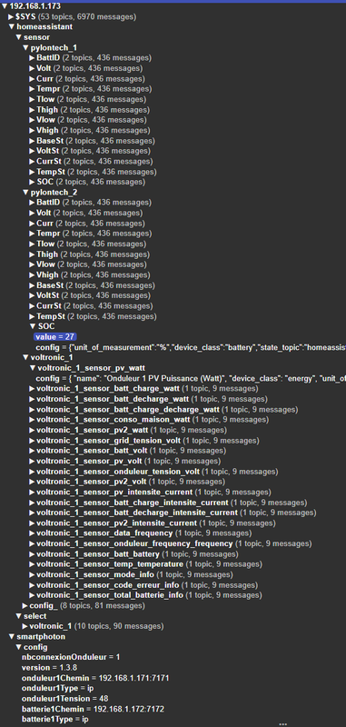Select version = 1.3.8 entry
Screen dimensions: 346x727
coord(49,668)
